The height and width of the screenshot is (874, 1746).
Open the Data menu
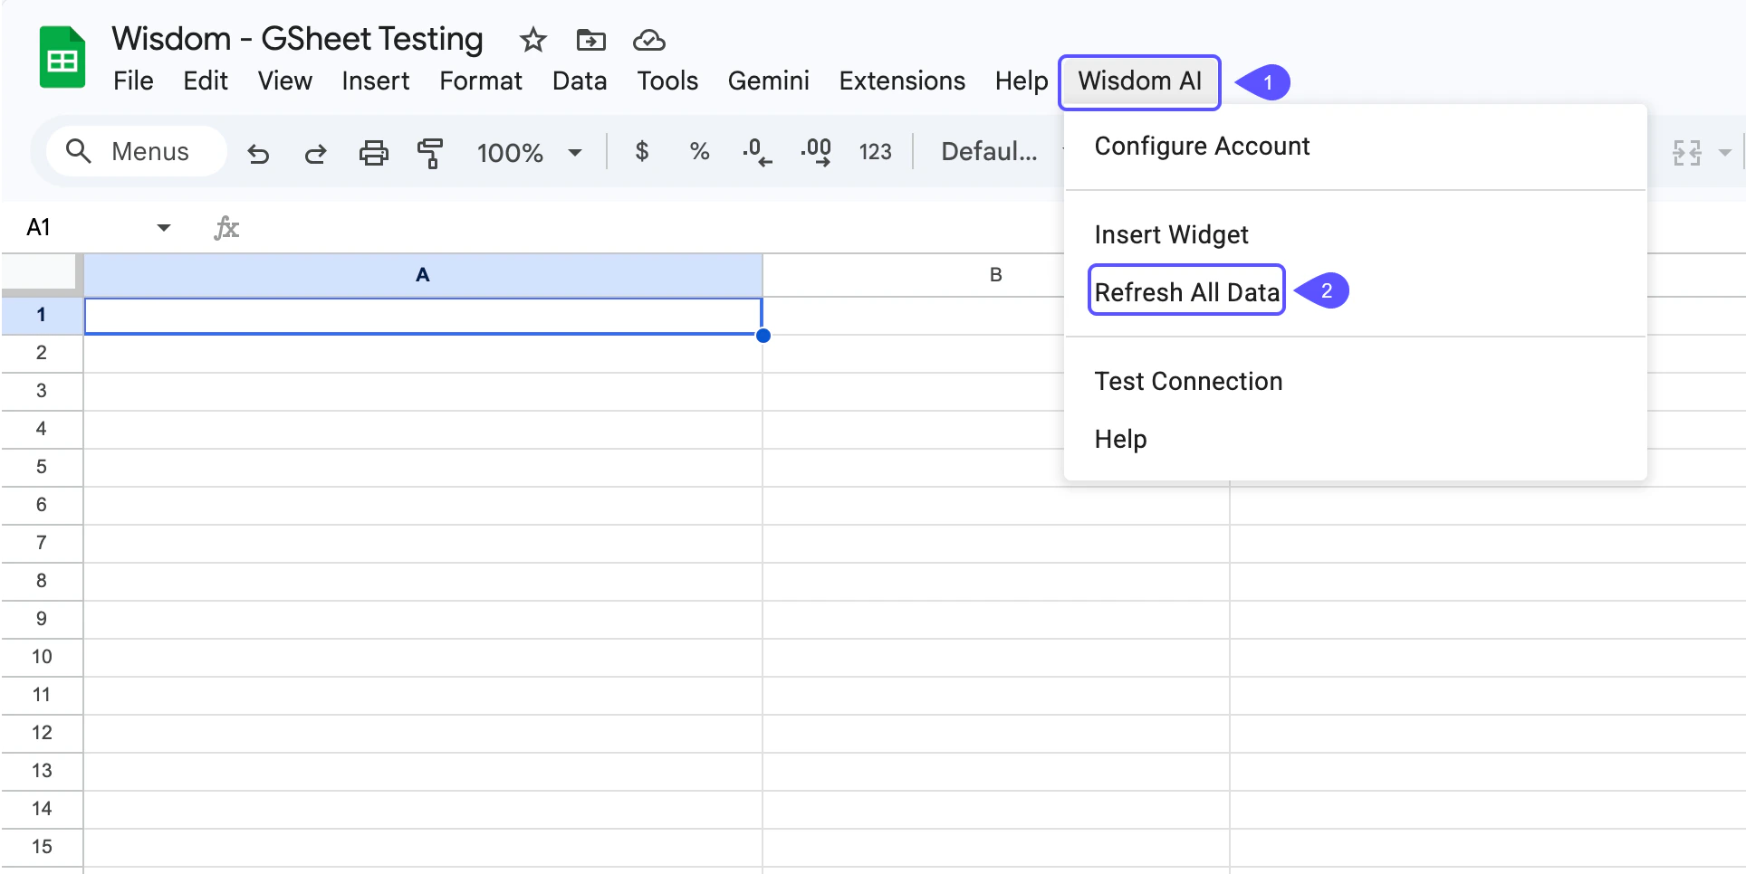point(580,81)
